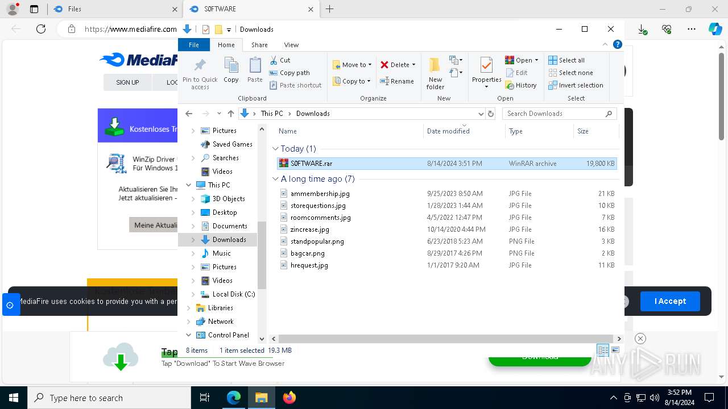Collapse A long time ago group
This screenshot has height=409, width=728.
point(276,179)
